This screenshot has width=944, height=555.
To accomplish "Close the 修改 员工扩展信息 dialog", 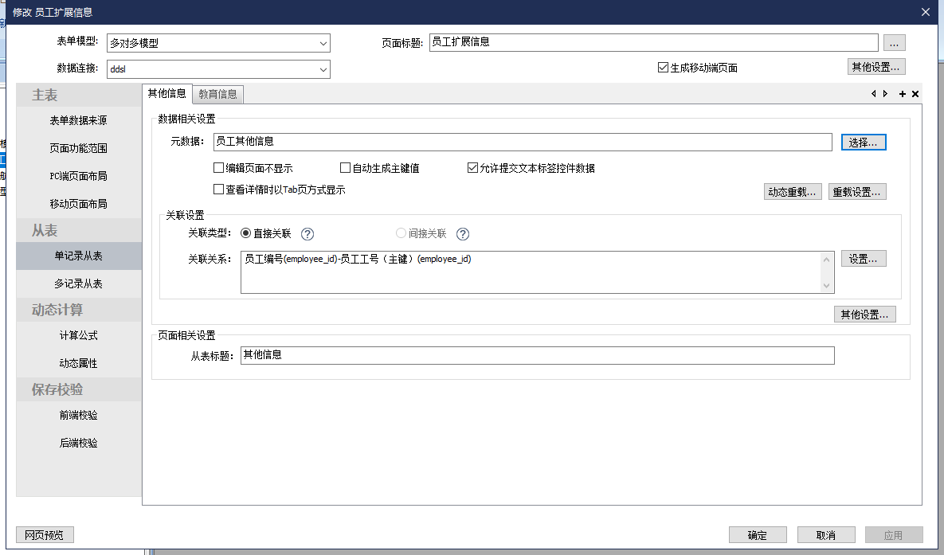I will coord(925,12).
